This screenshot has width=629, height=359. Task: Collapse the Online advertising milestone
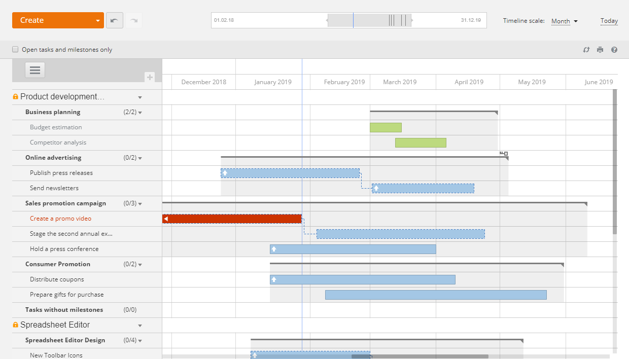pos(140,158)
